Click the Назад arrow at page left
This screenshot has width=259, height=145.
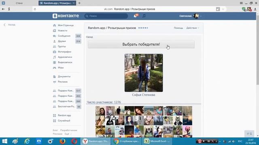(x=9, y=25)
